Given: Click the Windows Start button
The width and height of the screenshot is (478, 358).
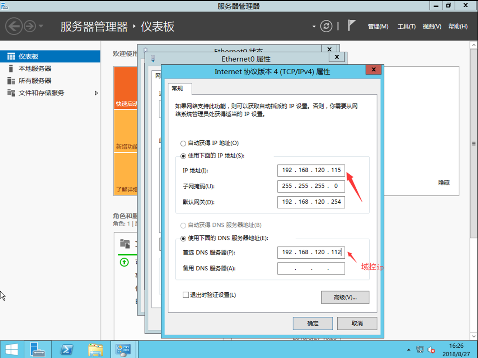Looking at the screenshot, I should tap(11, 349).
